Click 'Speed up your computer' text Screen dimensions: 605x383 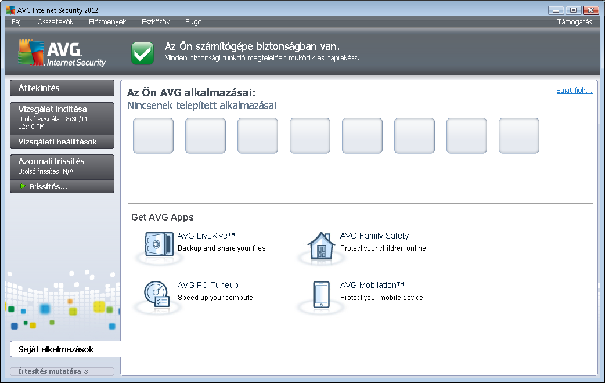click(x=217, y=297)
